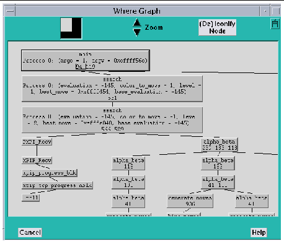
Task: Select the far right alpha_beta 41 node
Action: coord(252,201)
